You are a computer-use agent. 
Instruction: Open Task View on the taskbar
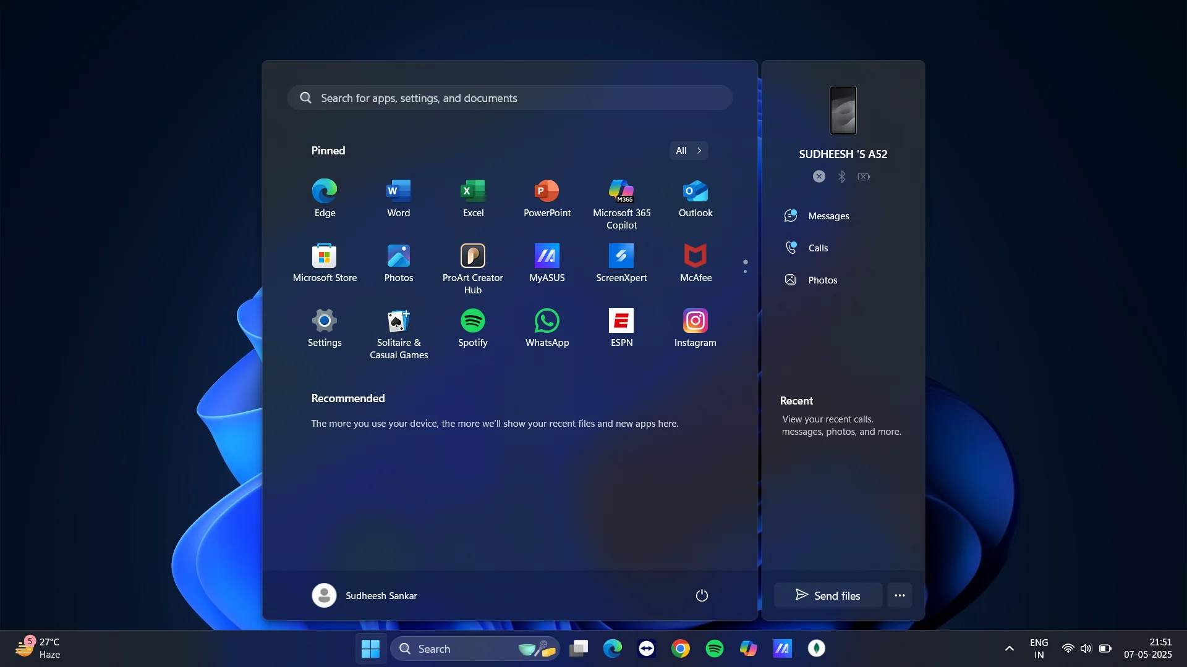(579, 648)
